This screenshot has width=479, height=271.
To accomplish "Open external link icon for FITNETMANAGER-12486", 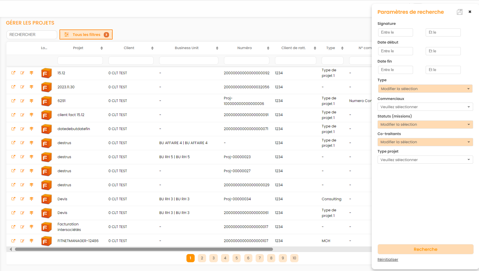I will [13, 241].
